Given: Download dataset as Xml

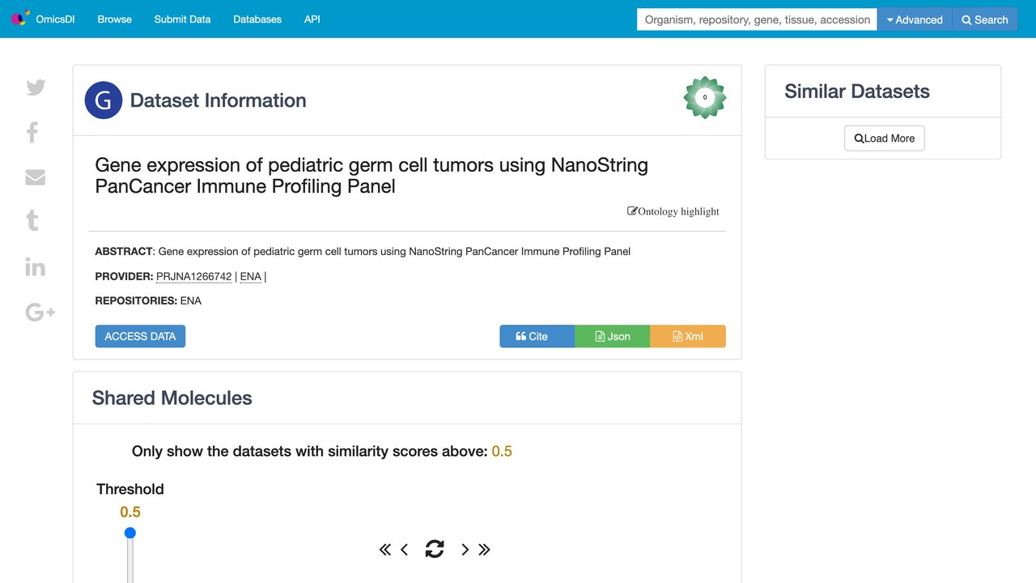Looking at the screenshot, I should [688, 336].
